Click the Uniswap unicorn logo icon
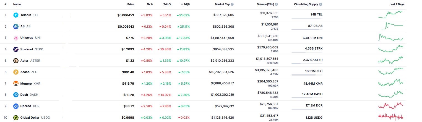 coord(16,38)
